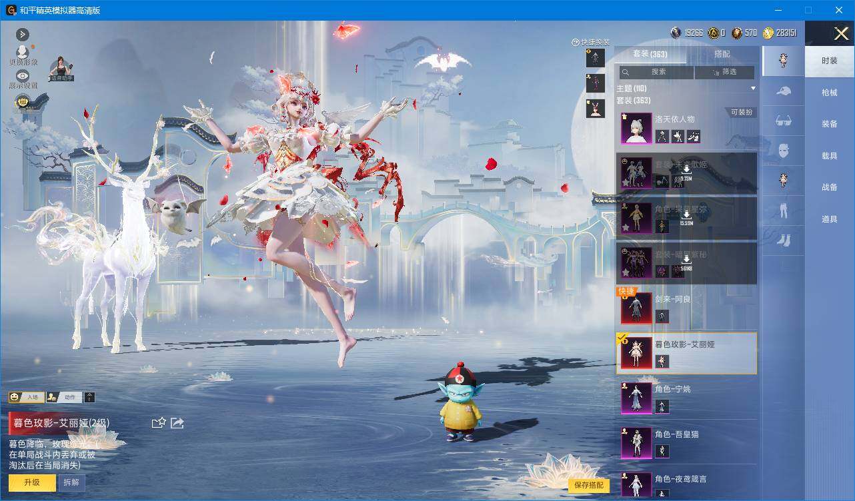Select the first quick-change outfit slot
855x501 pixels.
596,58
